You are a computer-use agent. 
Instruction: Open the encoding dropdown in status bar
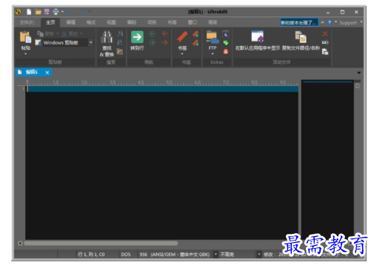click(x=216, y=254)
